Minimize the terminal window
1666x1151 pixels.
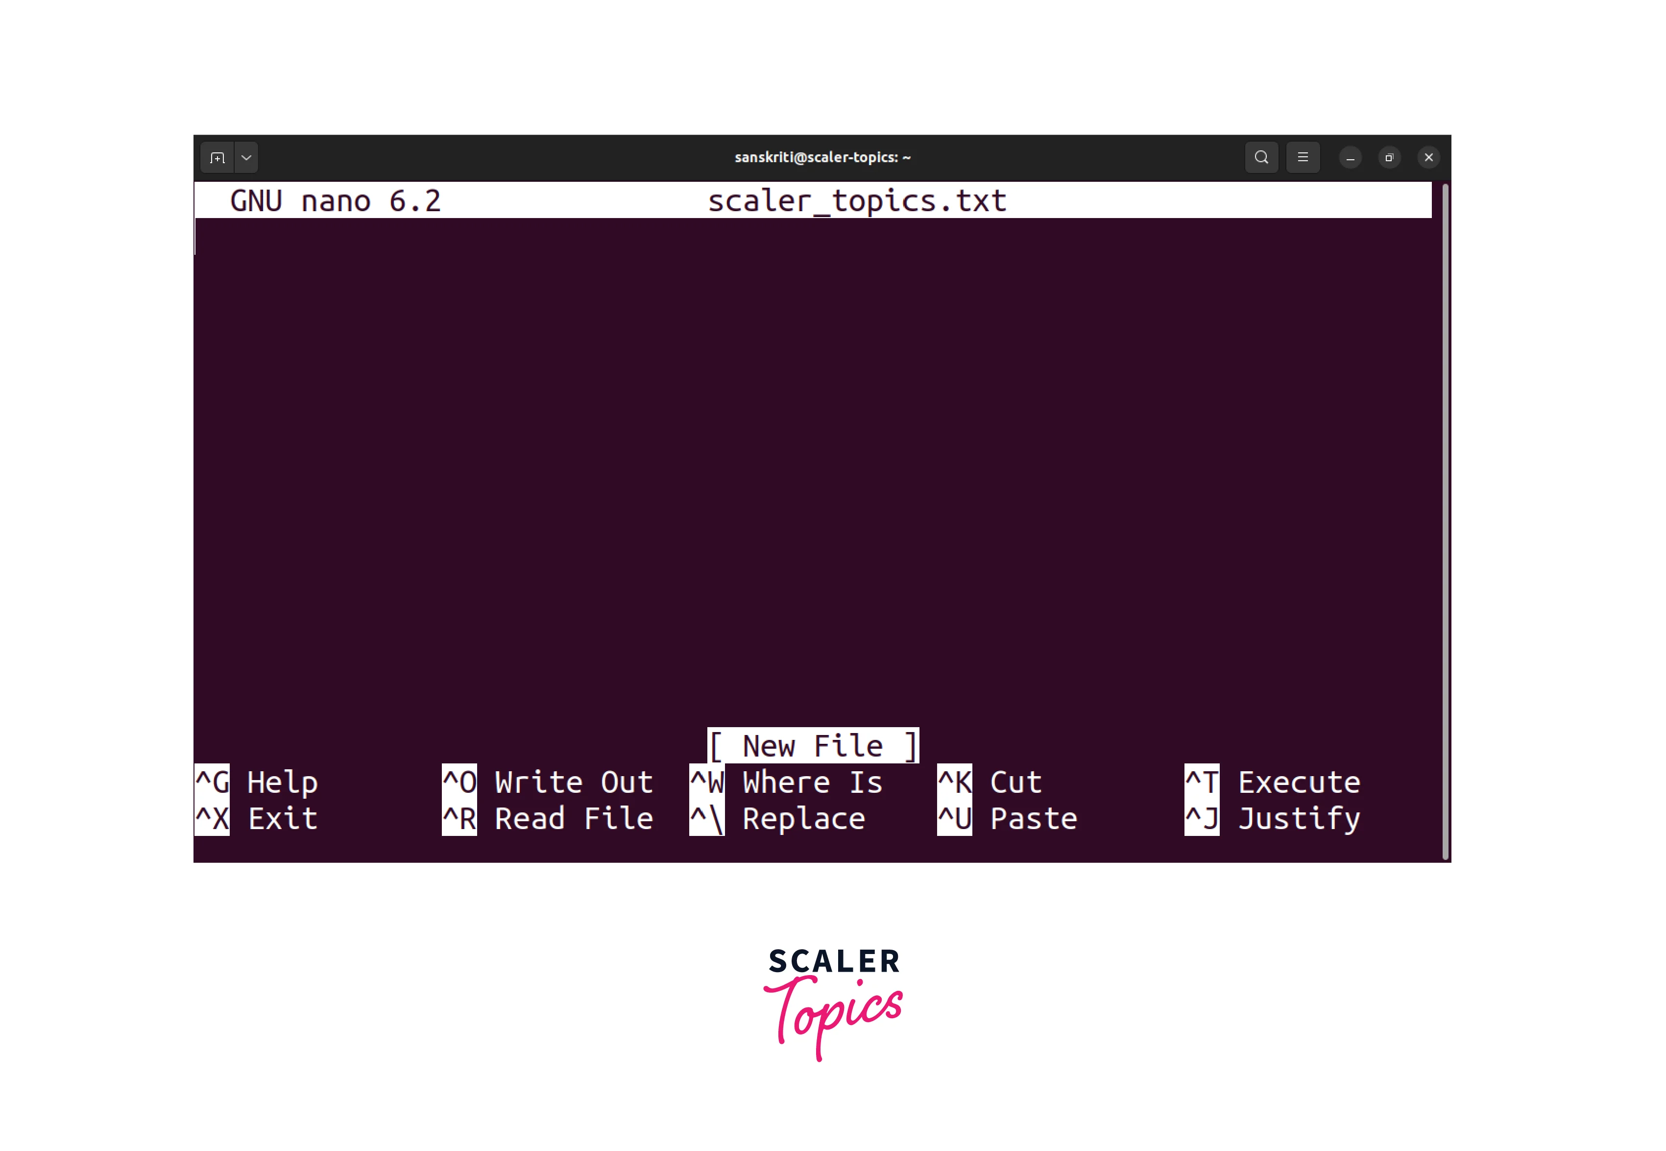tap(1350, 157)
